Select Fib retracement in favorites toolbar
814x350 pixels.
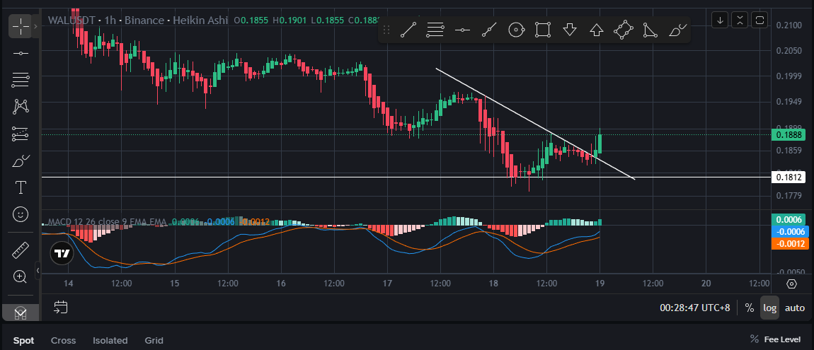pyautogui.click(x=435, y=30)
